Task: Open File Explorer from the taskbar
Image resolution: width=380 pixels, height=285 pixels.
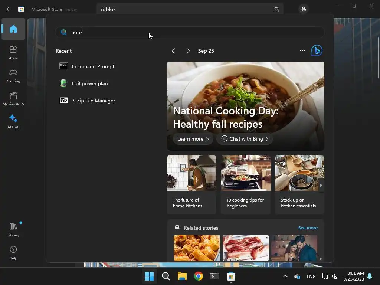Action: pos(182,276)
